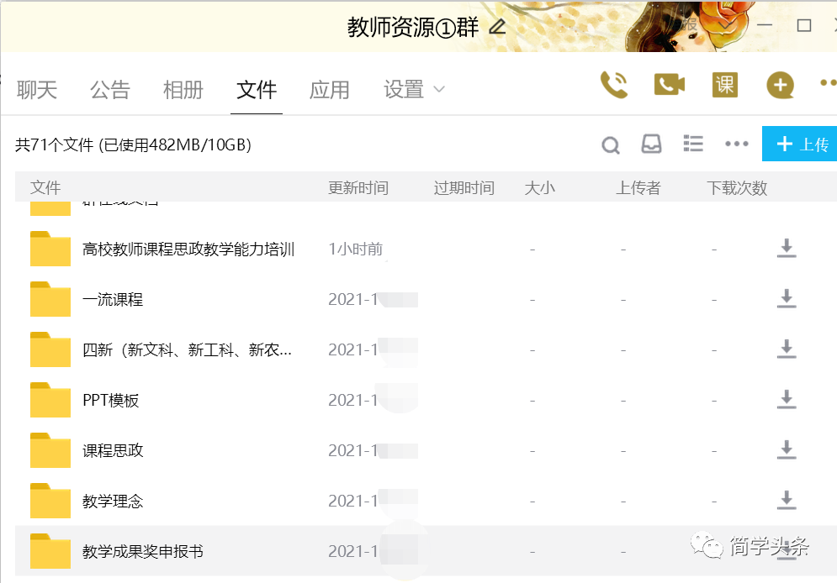Open folder icon of 课程思政
This screenshot has width=837, height=583.
point(50,450)
